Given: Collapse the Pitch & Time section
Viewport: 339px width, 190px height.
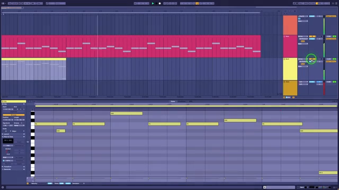Looking at the screenshot, I should (x=24, y=137).
